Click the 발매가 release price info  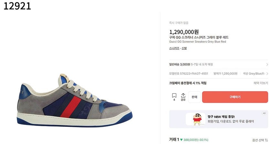(x=225, y=74)
